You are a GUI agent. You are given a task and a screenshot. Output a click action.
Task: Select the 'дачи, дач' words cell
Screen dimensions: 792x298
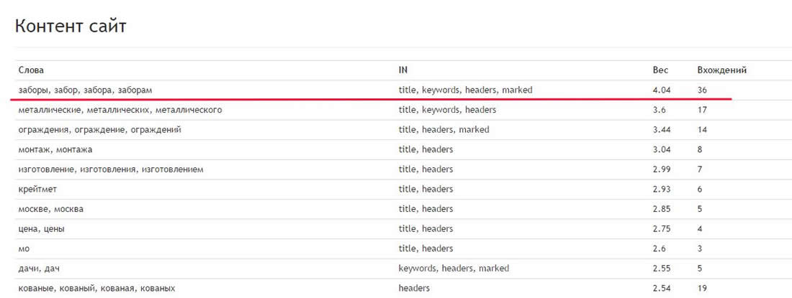39,268
